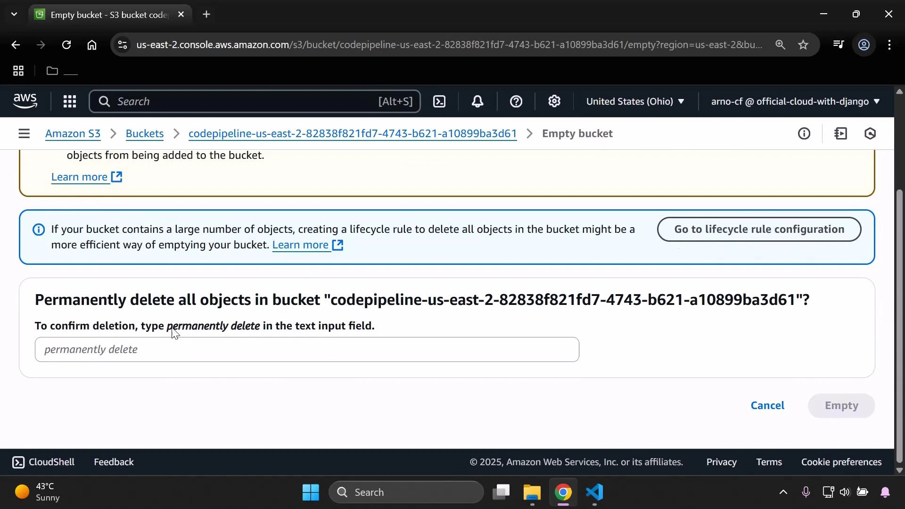
Task: Click the browser home button
Action: tap(92, 45)
